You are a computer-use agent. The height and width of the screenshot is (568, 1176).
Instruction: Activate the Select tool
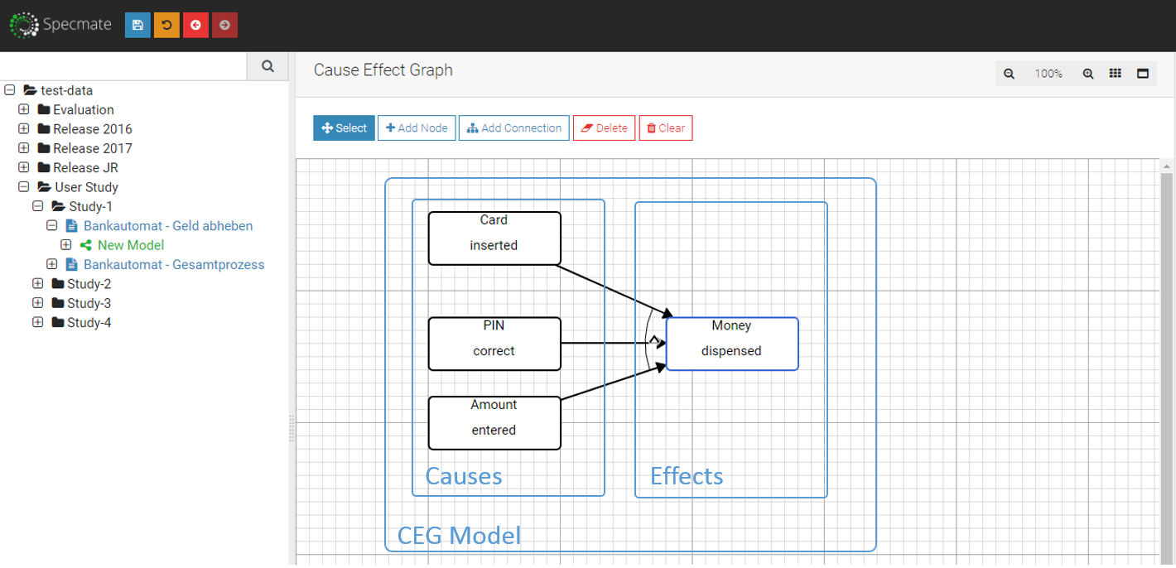[344, 128]
